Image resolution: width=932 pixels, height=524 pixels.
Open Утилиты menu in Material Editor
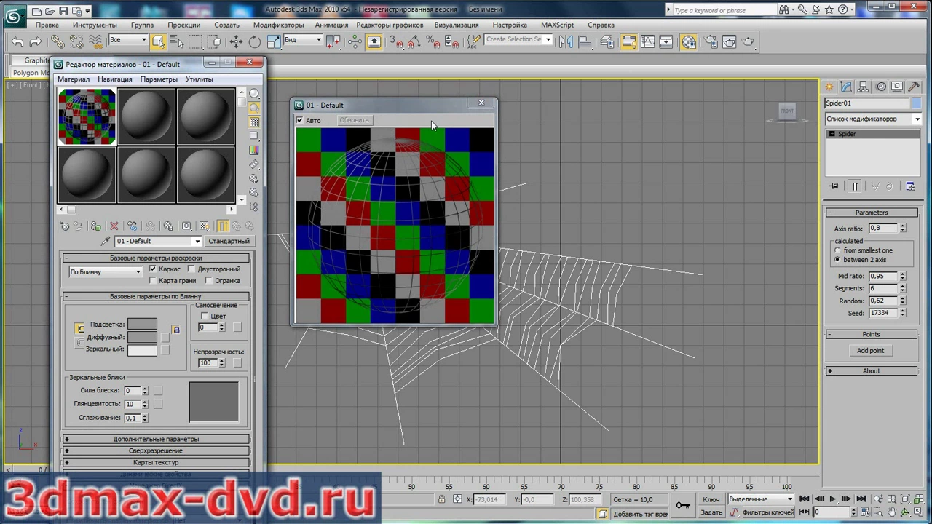(200, 79)
